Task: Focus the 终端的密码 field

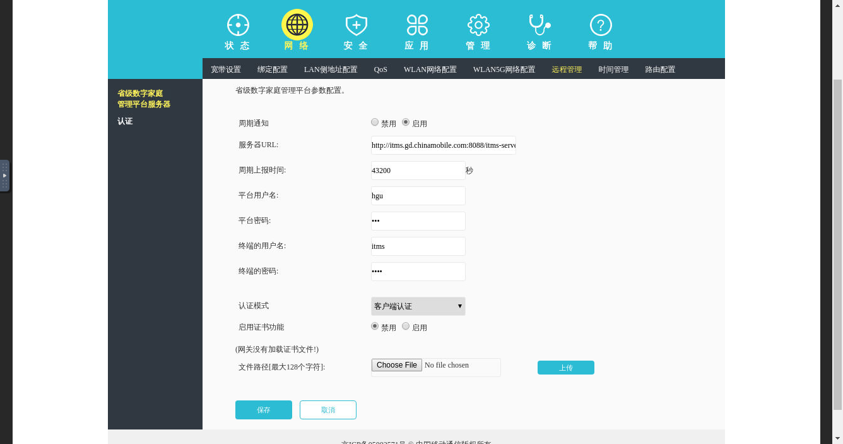Action: [418, 272]
